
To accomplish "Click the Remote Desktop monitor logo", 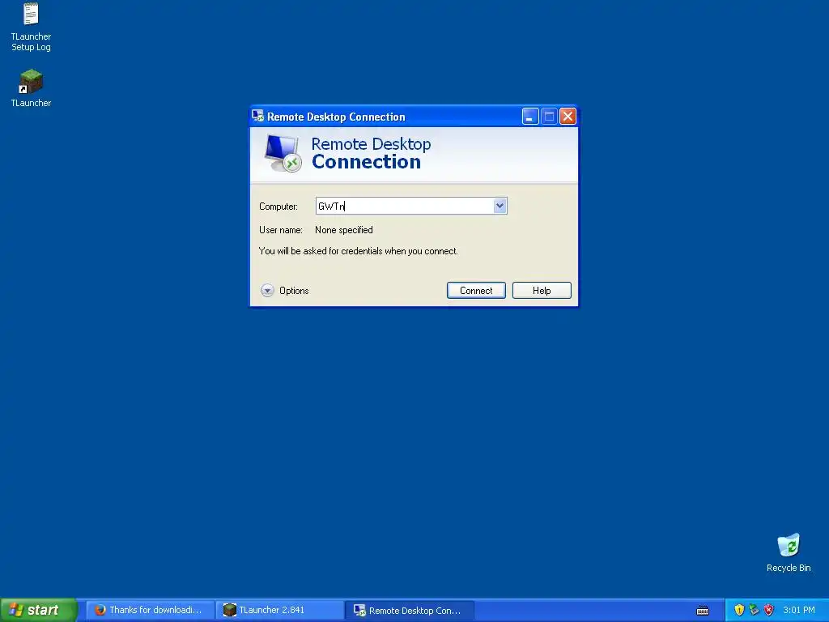I will coord(283,153).
